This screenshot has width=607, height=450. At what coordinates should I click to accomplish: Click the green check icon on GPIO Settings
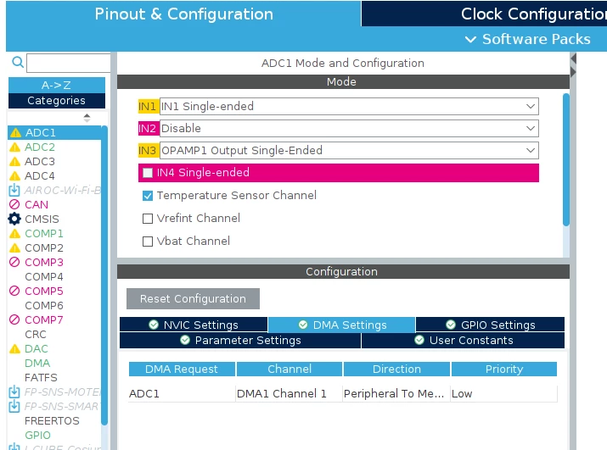pos(451,325)
